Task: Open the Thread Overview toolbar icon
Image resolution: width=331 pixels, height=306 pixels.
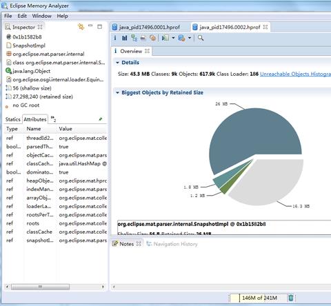Action: coord(153,38)
